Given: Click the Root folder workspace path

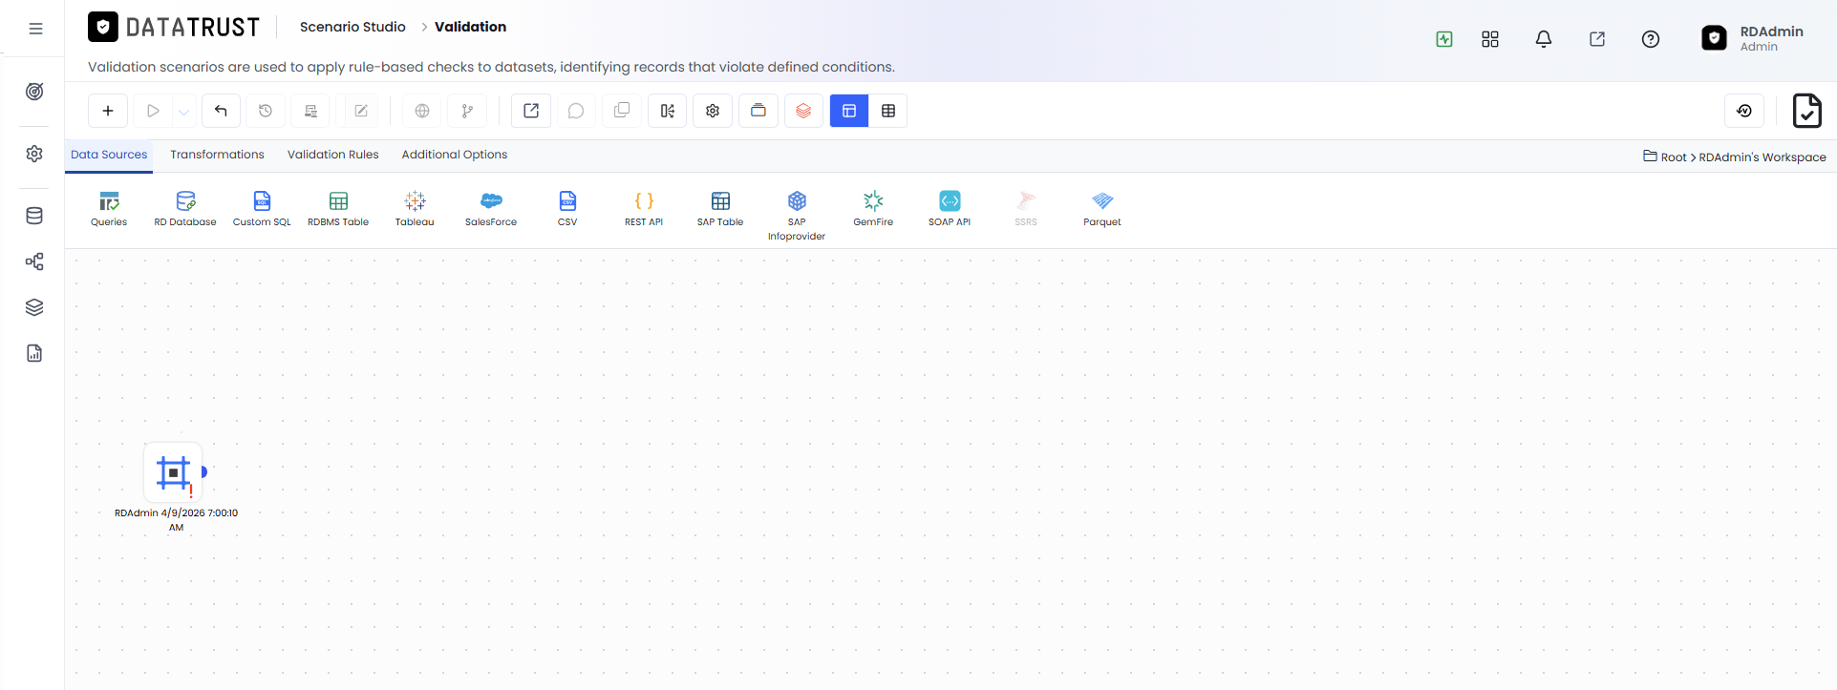Looking at the screenshot, I should 1665,157.
